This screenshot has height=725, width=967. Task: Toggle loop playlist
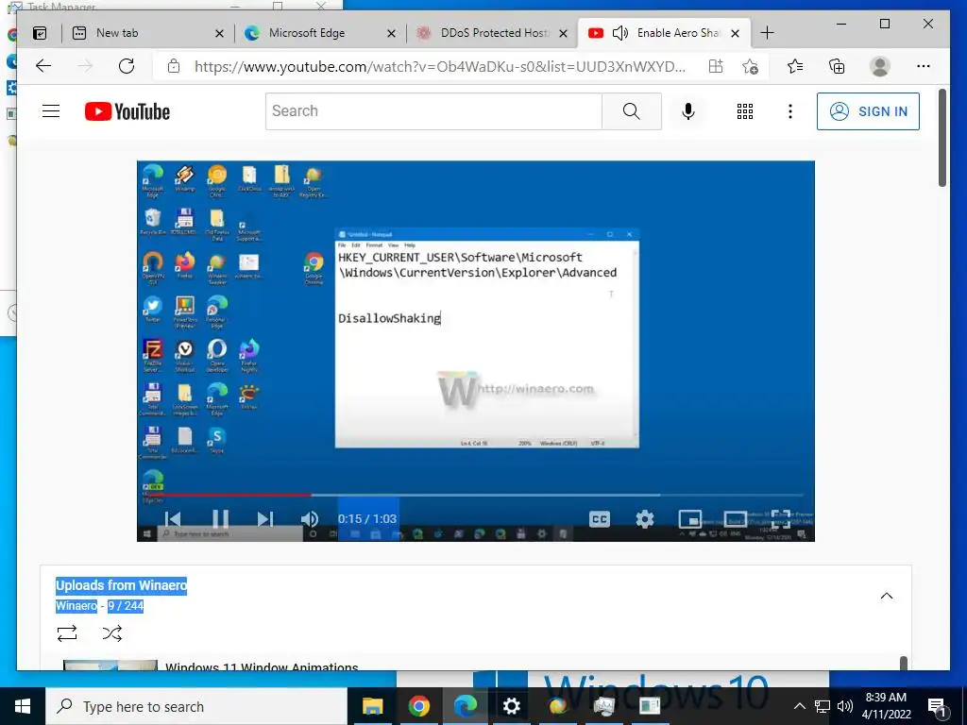point(67,633)
